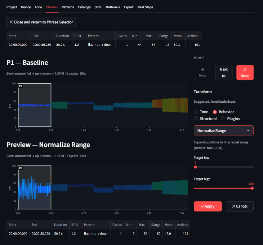Click the P1 highlighted region in Baseline chart
This screenshot has height=245, width=263.
coord(35,105)
